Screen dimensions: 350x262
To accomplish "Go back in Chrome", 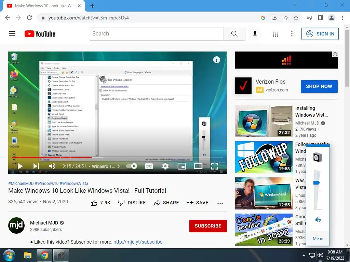I will 8,18.
